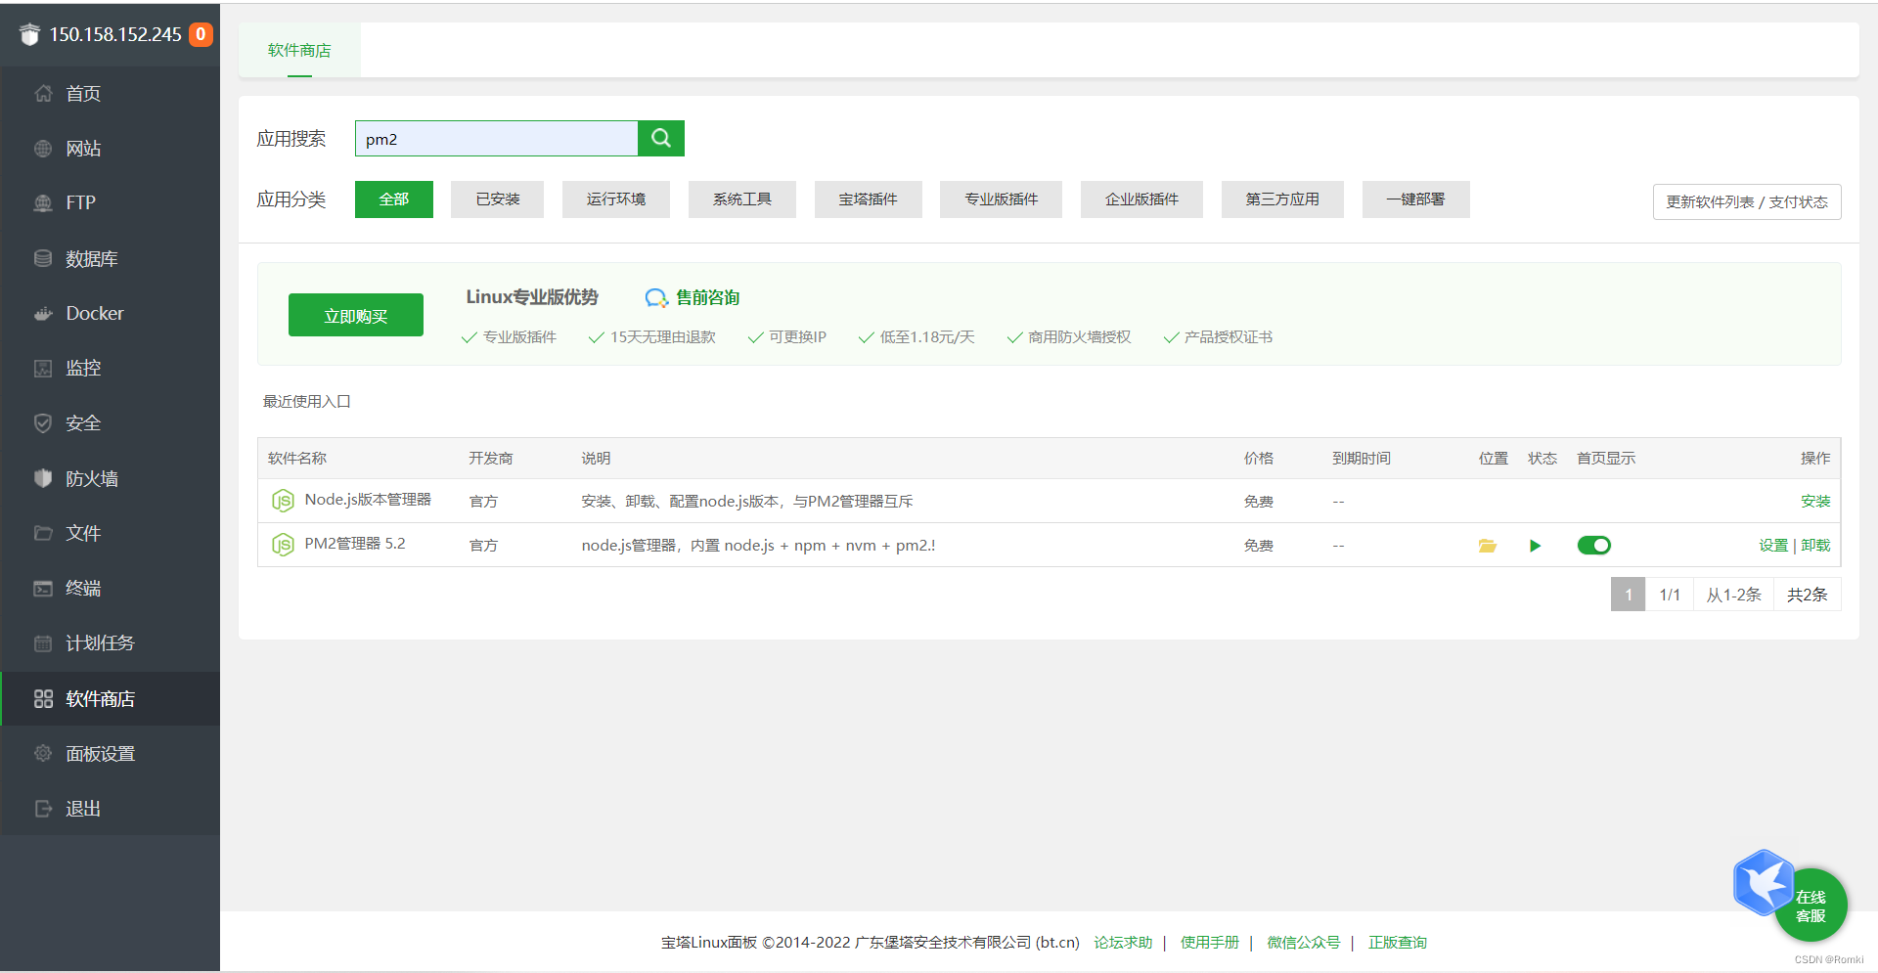This screenshot has width=1878, height=973.
Task: Open 论坛求助 footer link
Action: coord(1123,942)
